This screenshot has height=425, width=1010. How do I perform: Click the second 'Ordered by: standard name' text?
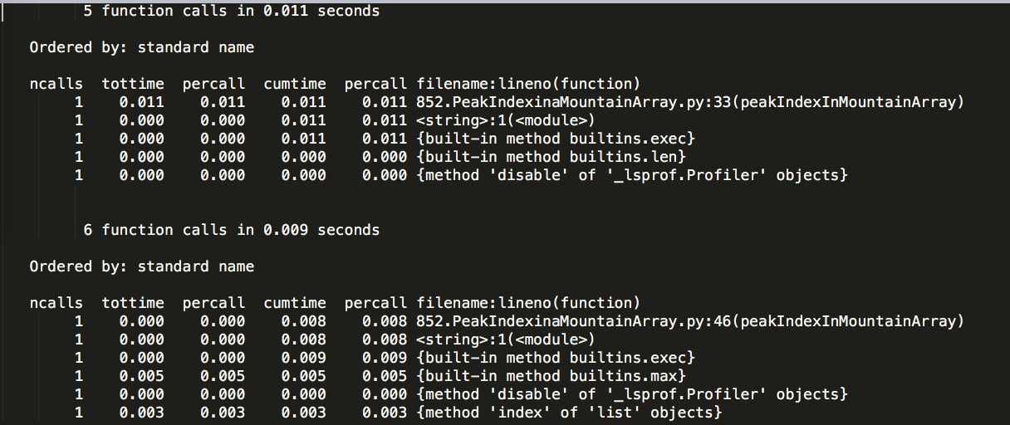pos(142,266)
